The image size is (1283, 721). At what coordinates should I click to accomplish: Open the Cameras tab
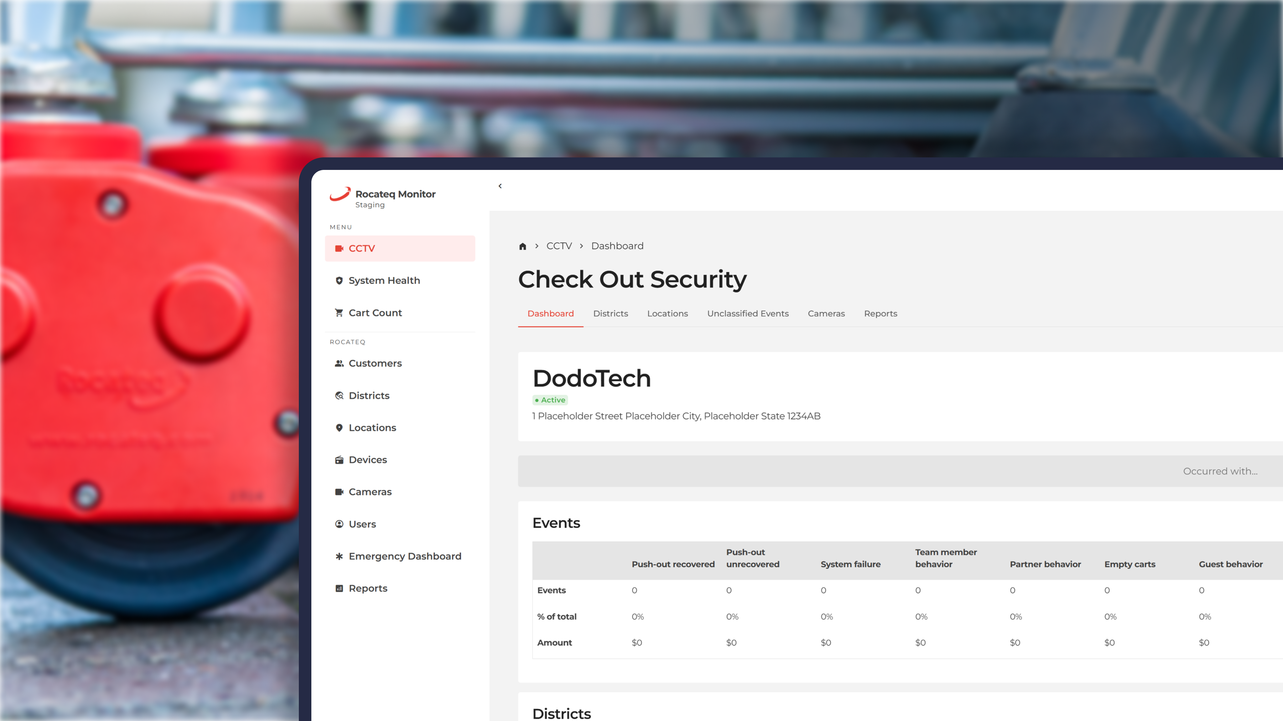(x=826, y=314)
